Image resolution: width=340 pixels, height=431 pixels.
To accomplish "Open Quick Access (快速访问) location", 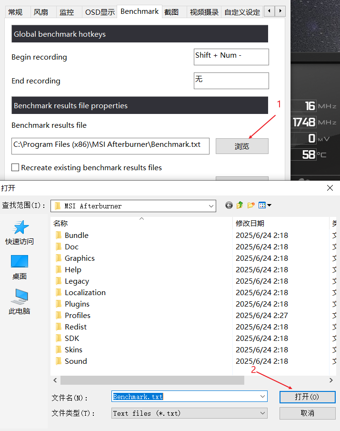I will 20,233.
